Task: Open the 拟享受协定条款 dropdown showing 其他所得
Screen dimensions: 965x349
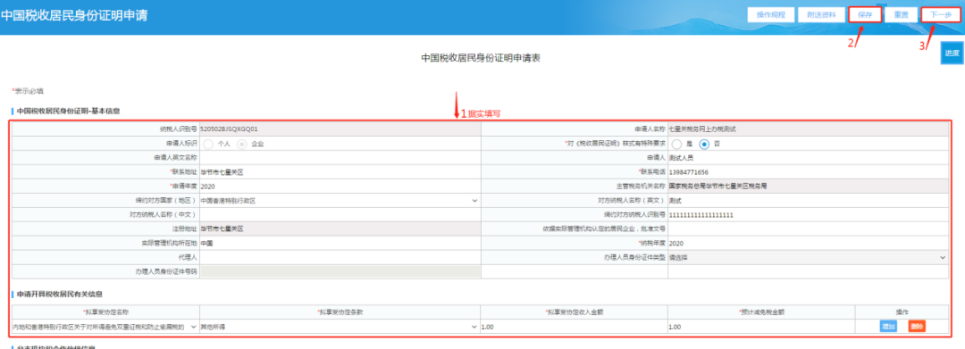Action: click(x=340, y=327)
